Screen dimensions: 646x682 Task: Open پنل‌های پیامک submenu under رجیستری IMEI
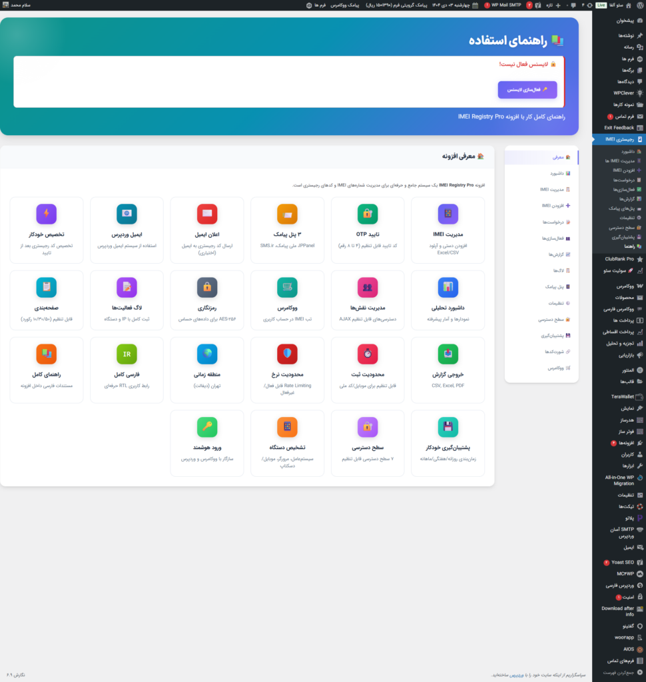pyautogui.click(x=619, y=208)
